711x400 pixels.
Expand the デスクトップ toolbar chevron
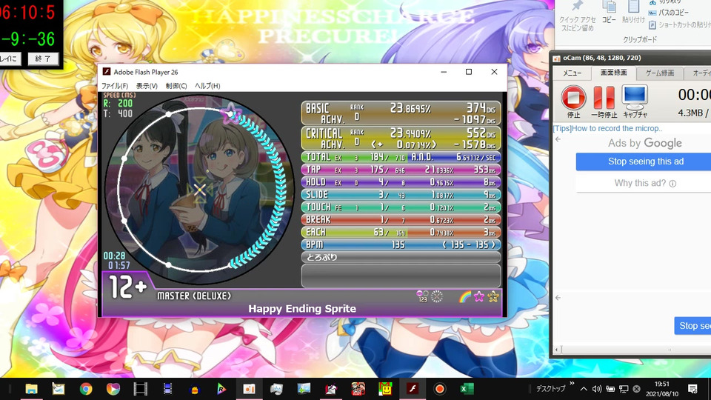(571, 383)
